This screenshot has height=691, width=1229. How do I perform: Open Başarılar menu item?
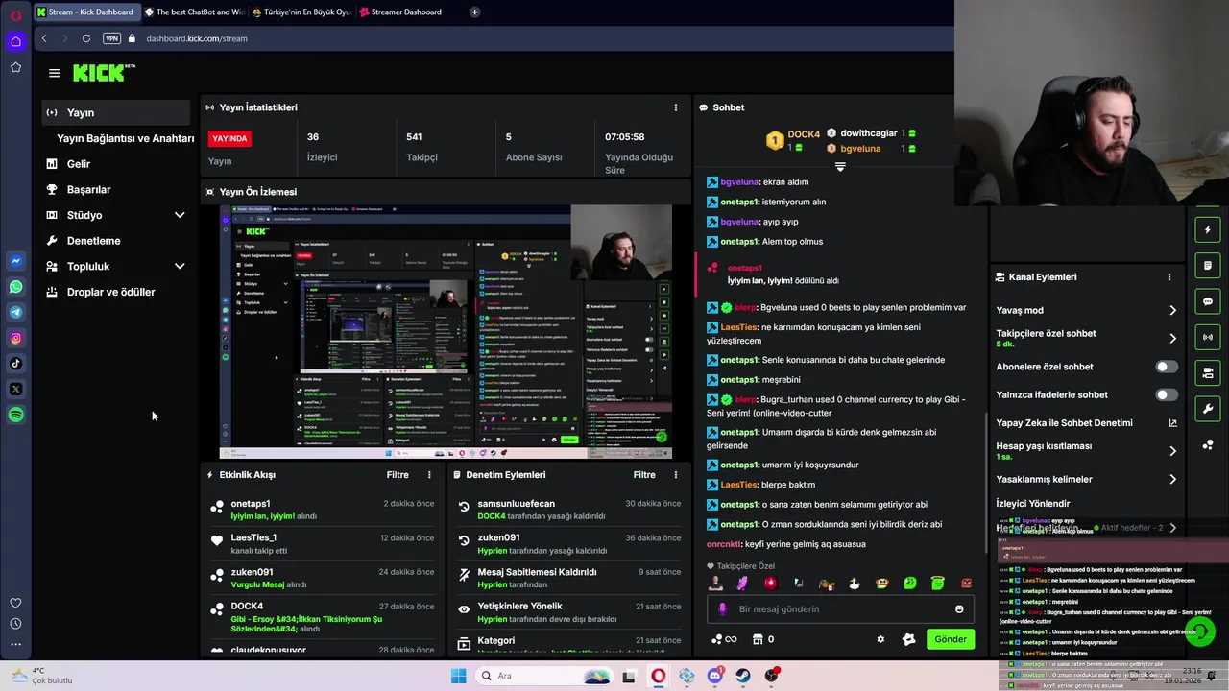pos(88,190)
